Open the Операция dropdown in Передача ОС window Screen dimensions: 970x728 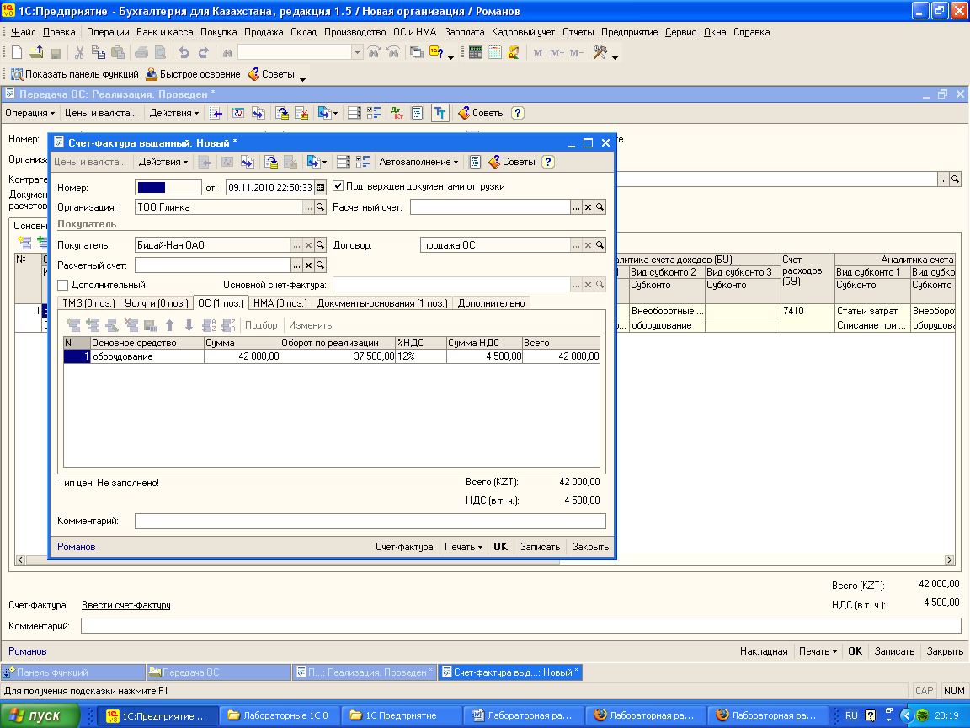pyautogui.click(x=29, y=113)
